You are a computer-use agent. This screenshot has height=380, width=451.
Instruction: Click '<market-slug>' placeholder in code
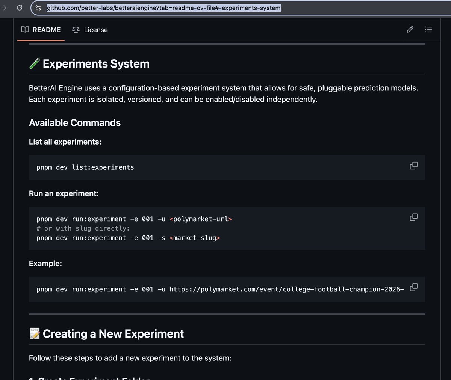[195, 238]
